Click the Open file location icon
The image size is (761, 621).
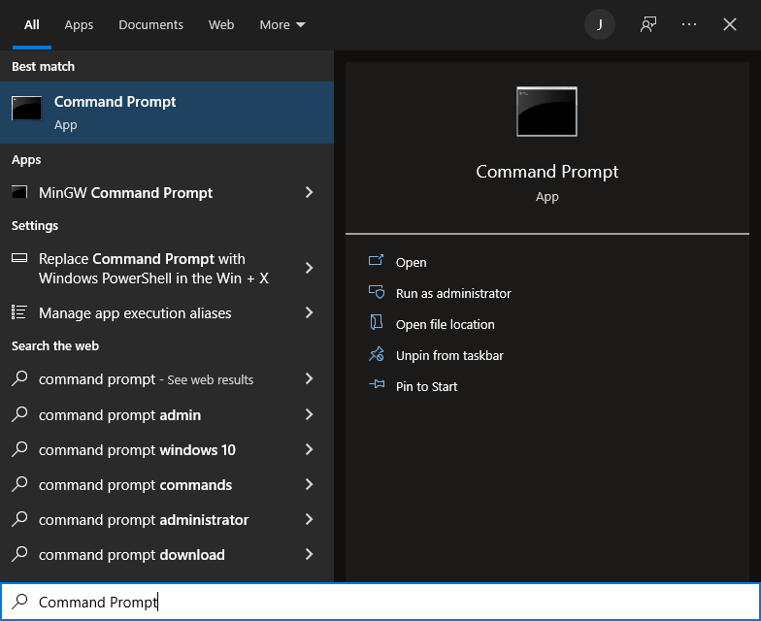(x=377, y=324)
